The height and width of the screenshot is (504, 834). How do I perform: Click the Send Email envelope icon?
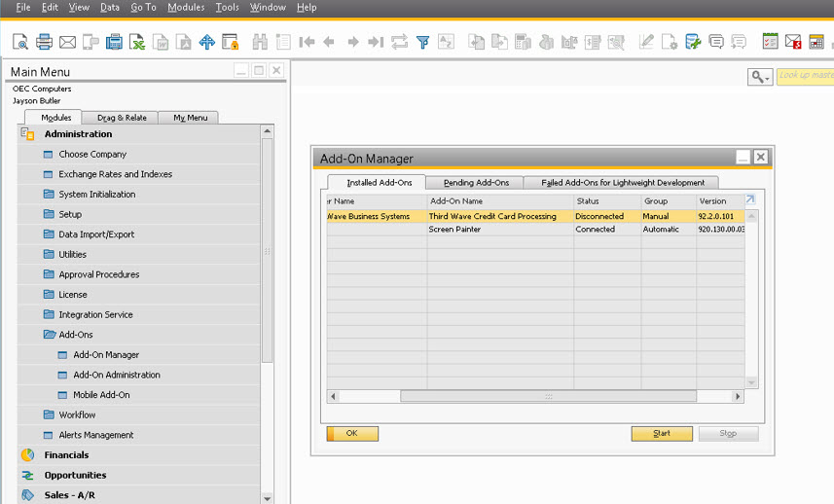[67, 42]
